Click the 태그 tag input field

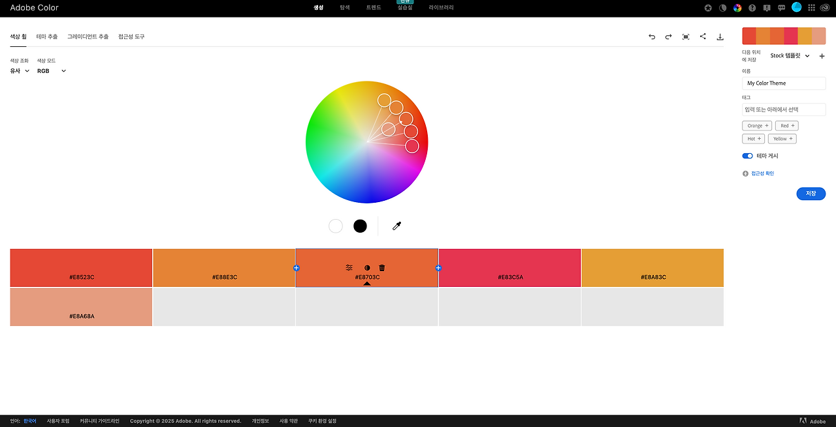784,110
